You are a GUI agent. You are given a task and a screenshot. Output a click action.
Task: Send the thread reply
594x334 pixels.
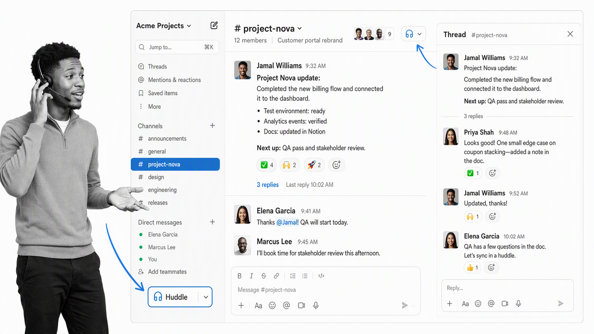coord(561,304)
